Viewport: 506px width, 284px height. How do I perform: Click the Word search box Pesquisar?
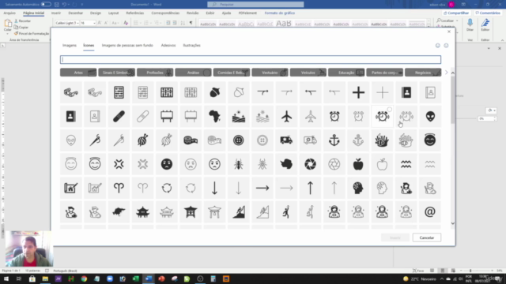coord(255,4)
